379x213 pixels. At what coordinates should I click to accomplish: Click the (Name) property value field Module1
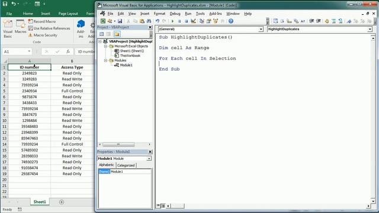(130, 172)
